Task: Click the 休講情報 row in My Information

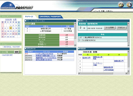Action: [x=49, y=35]
